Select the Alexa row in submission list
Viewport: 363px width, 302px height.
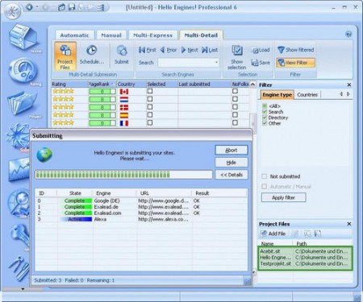coord(141,219)
